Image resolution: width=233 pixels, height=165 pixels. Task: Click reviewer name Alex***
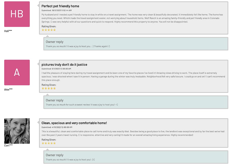click(8, 89)
